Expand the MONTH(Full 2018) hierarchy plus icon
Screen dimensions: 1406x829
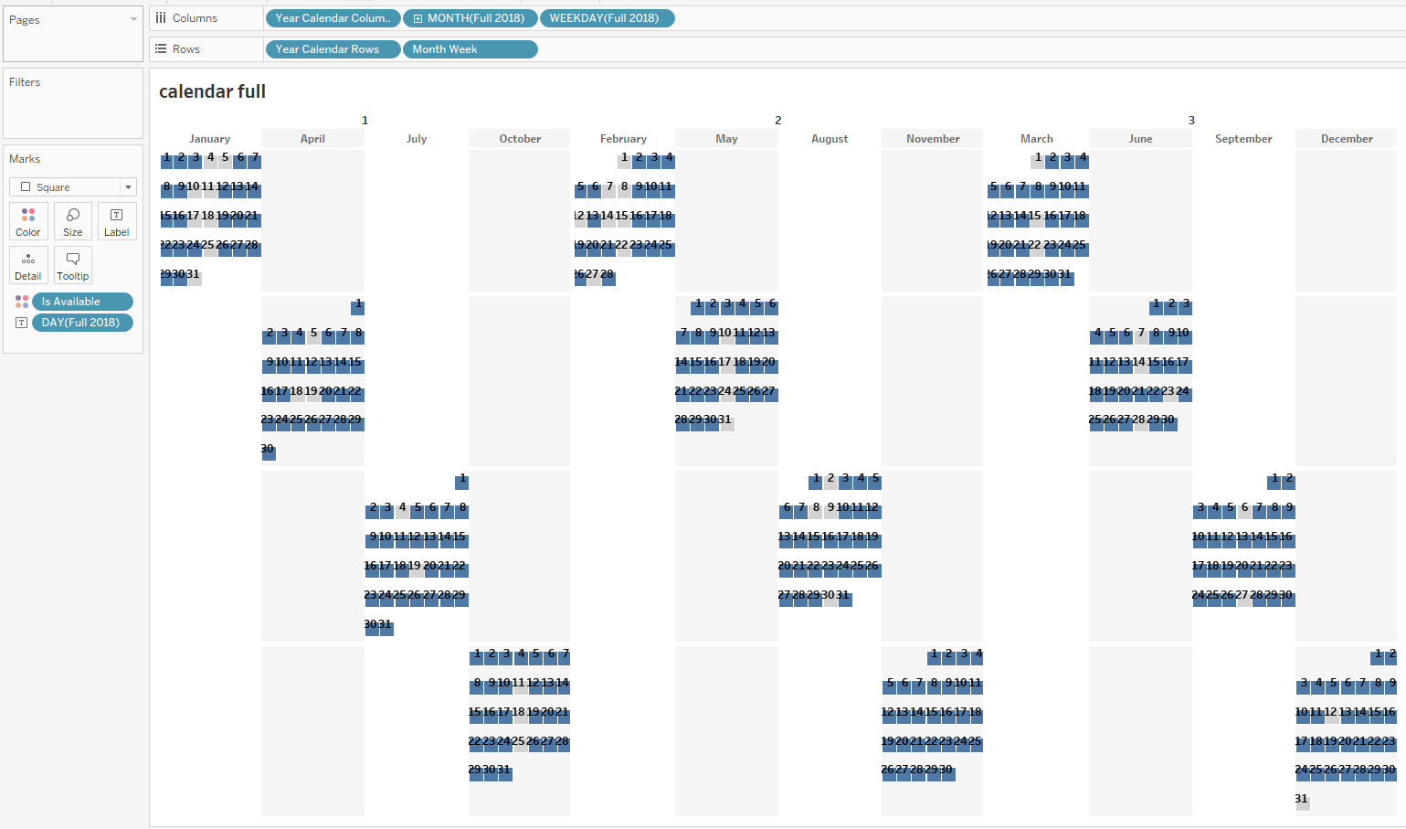[418, 17]
